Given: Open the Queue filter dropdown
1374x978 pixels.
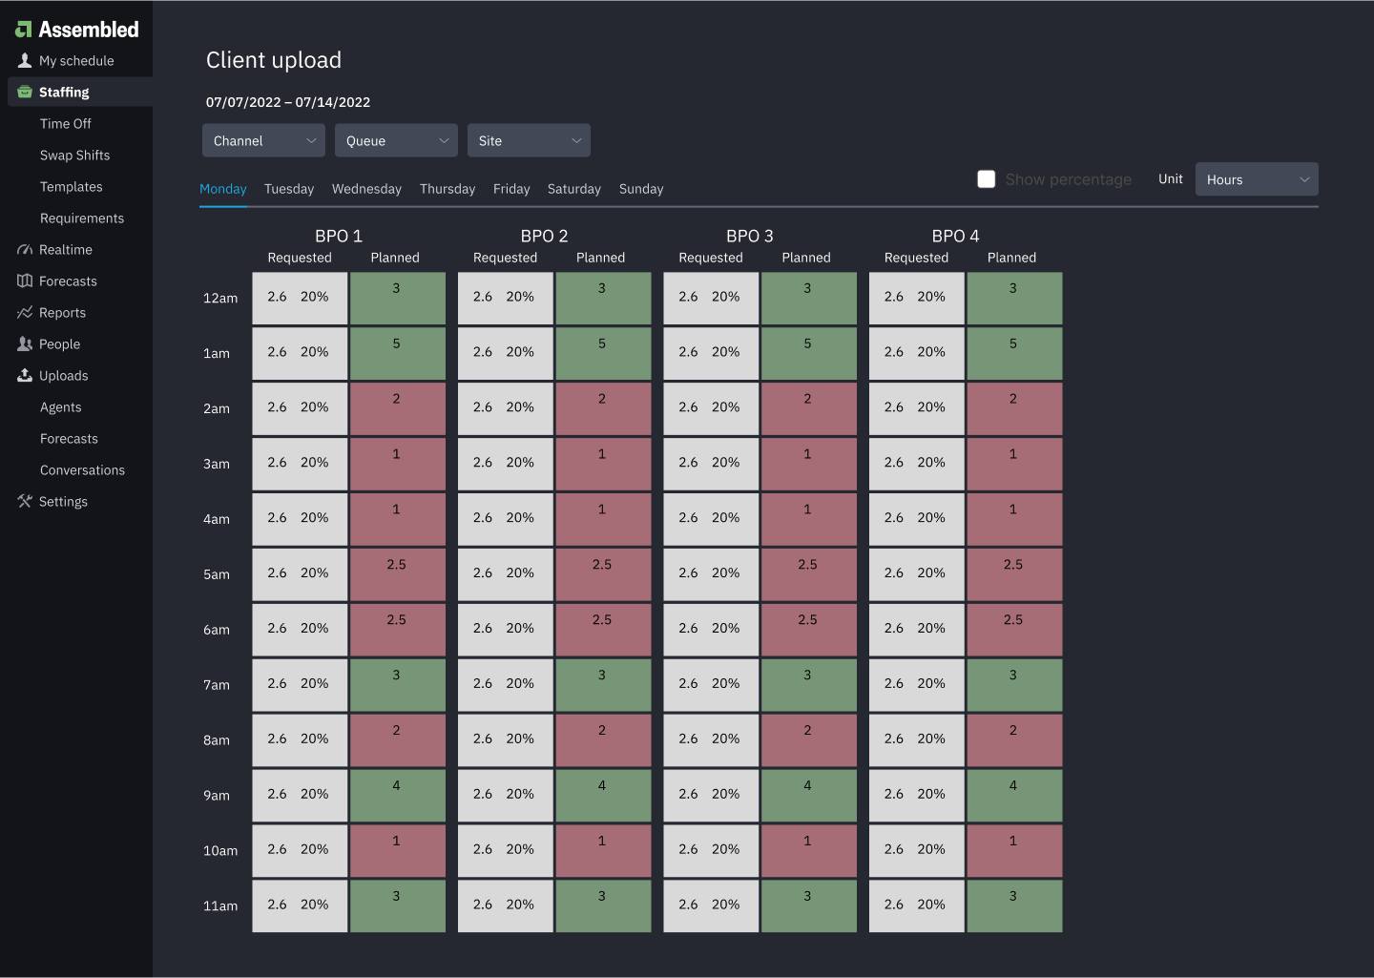Looking at the screenshot, I should (x=396, y=140).
